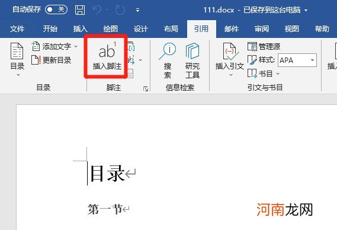Switch to the 帮助 tab
The image size is (337, 230).
pos(322,28)
